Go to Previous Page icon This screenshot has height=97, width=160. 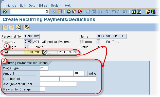point(114,12)
